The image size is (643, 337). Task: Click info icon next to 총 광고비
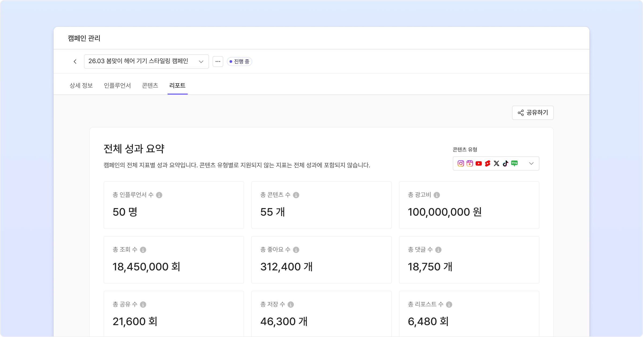click(x=437, y=195)
